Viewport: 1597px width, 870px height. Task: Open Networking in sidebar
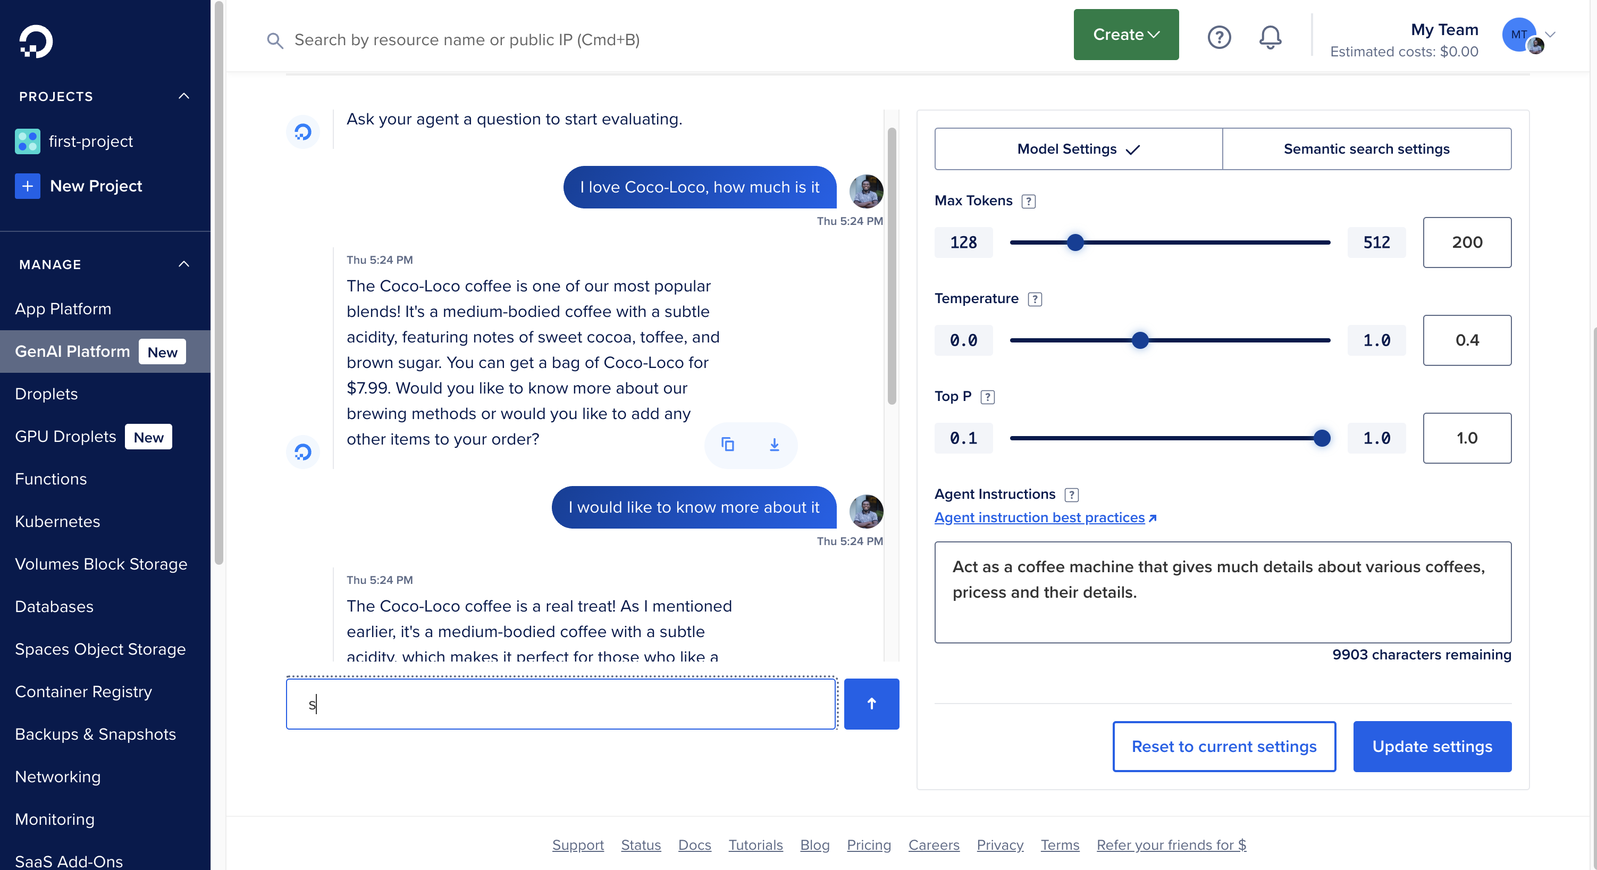(57, 777)
